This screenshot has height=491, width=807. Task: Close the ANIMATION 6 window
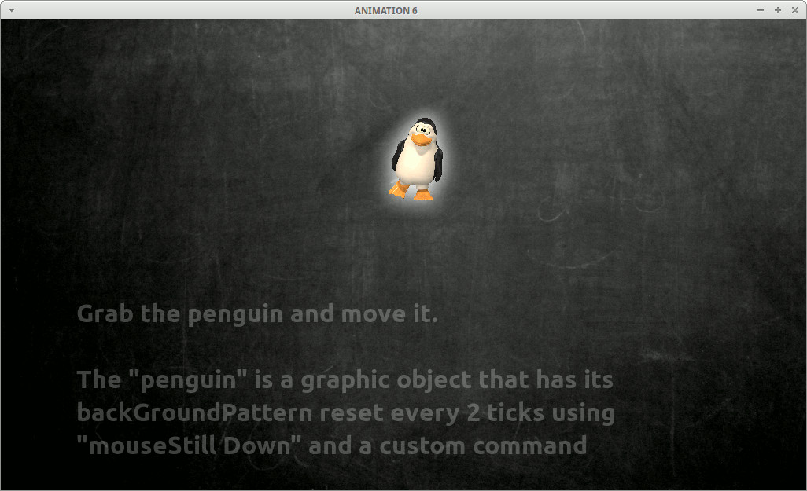(794, 10)
